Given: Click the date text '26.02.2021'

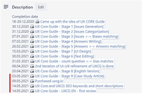Looking at the screenshot, I should point(20,46).
